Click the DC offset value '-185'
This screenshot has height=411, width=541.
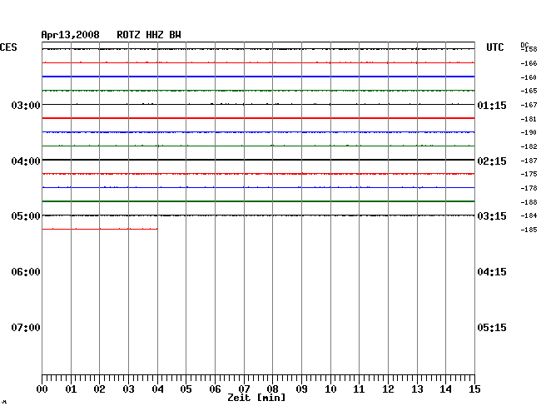[x=529, y=230]
